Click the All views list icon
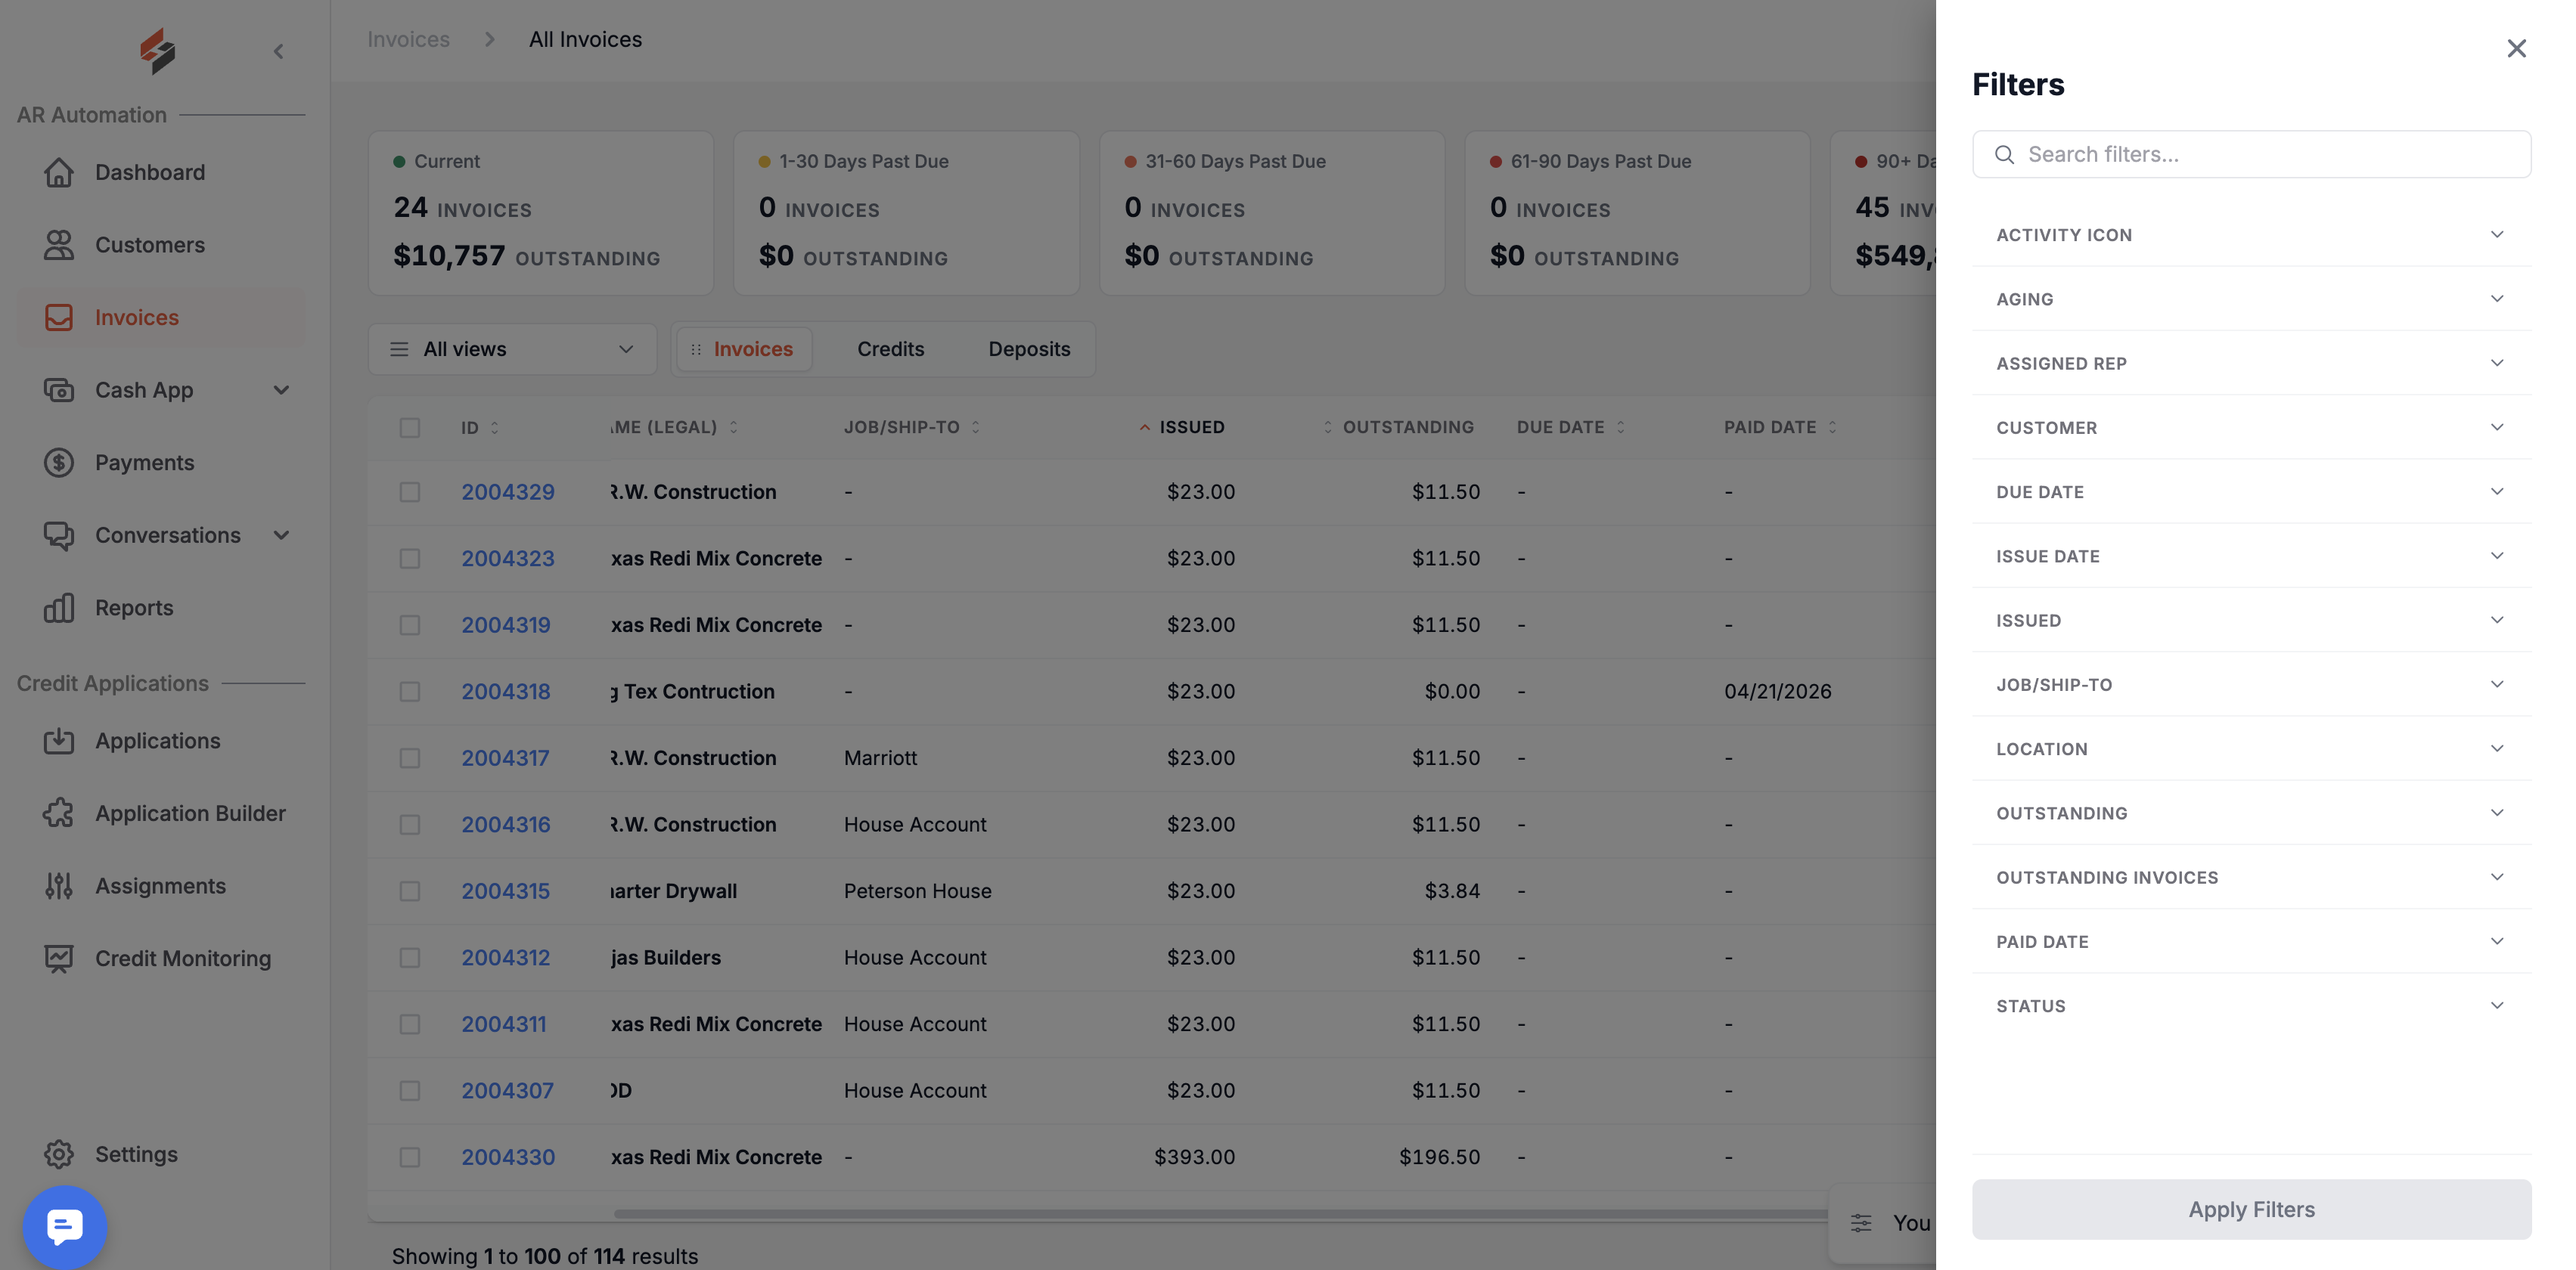2576x1270 pixels. pos(399,348)
